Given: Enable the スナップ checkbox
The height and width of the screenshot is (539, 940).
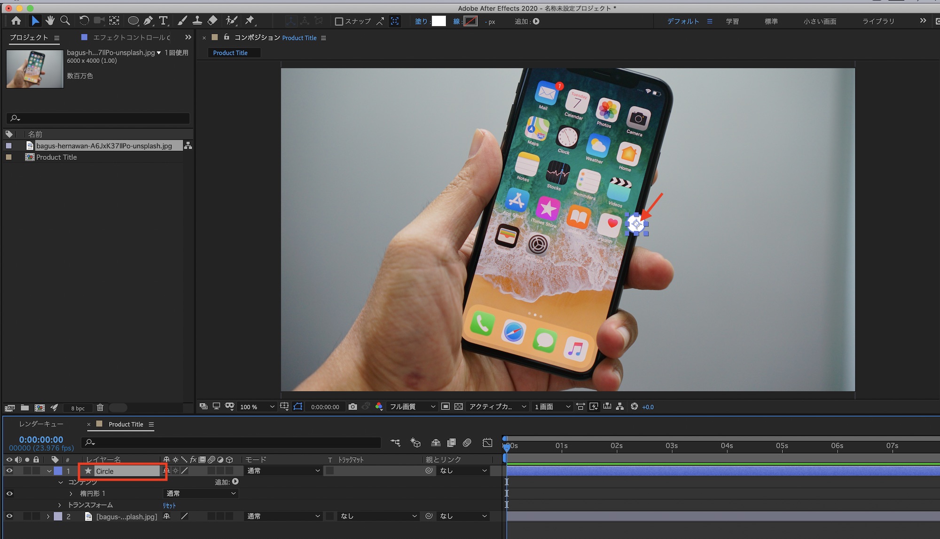Looking at the screenshot, I should [x=338, y=21].
